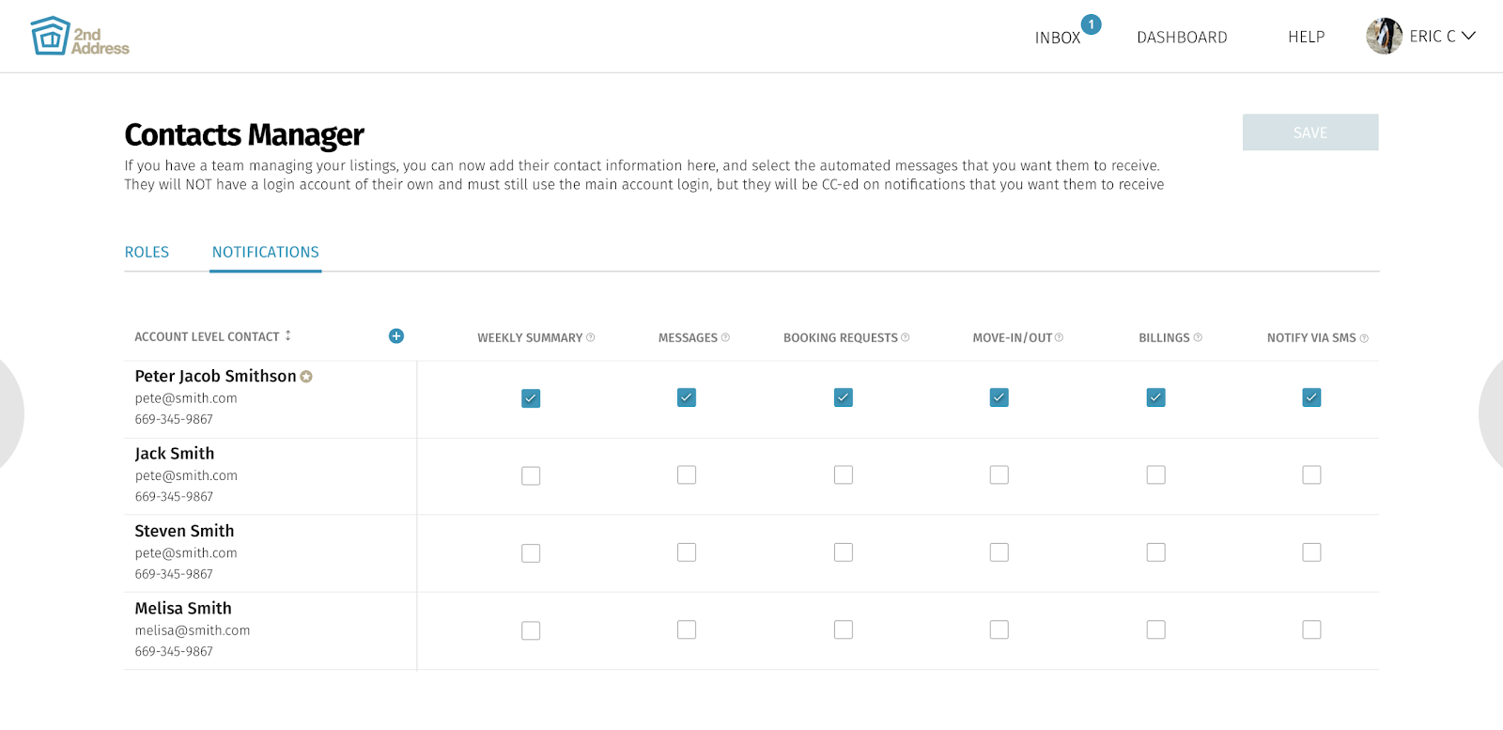Switch to the Roles tab
Image resolution: width=1503 pixels, height=730 pixels.
point(147,252)
